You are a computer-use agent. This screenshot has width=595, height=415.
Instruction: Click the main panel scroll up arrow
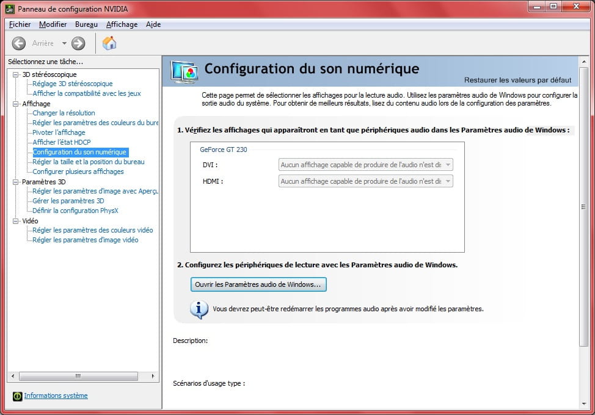pos(583,62)
